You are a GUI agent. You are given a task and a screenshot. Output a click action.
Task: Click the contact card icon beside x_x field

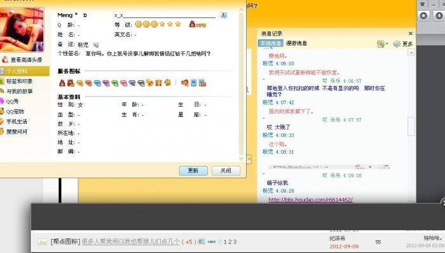(223, 15)
